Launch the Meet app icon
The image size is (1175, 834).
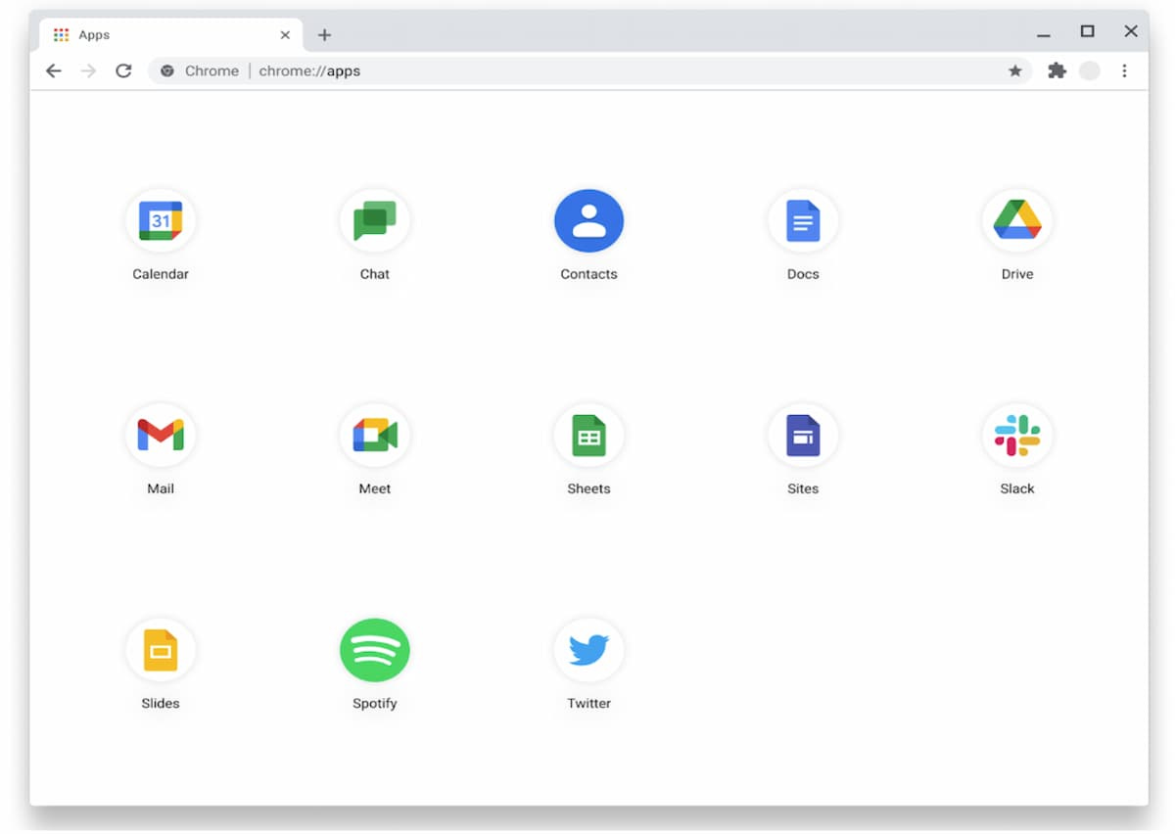pos(375,436)
